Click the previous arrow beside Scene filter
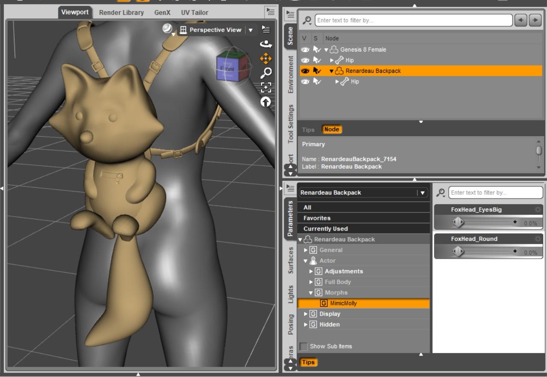The height and width of the screenshot is (377, 547). click(521, 20)
